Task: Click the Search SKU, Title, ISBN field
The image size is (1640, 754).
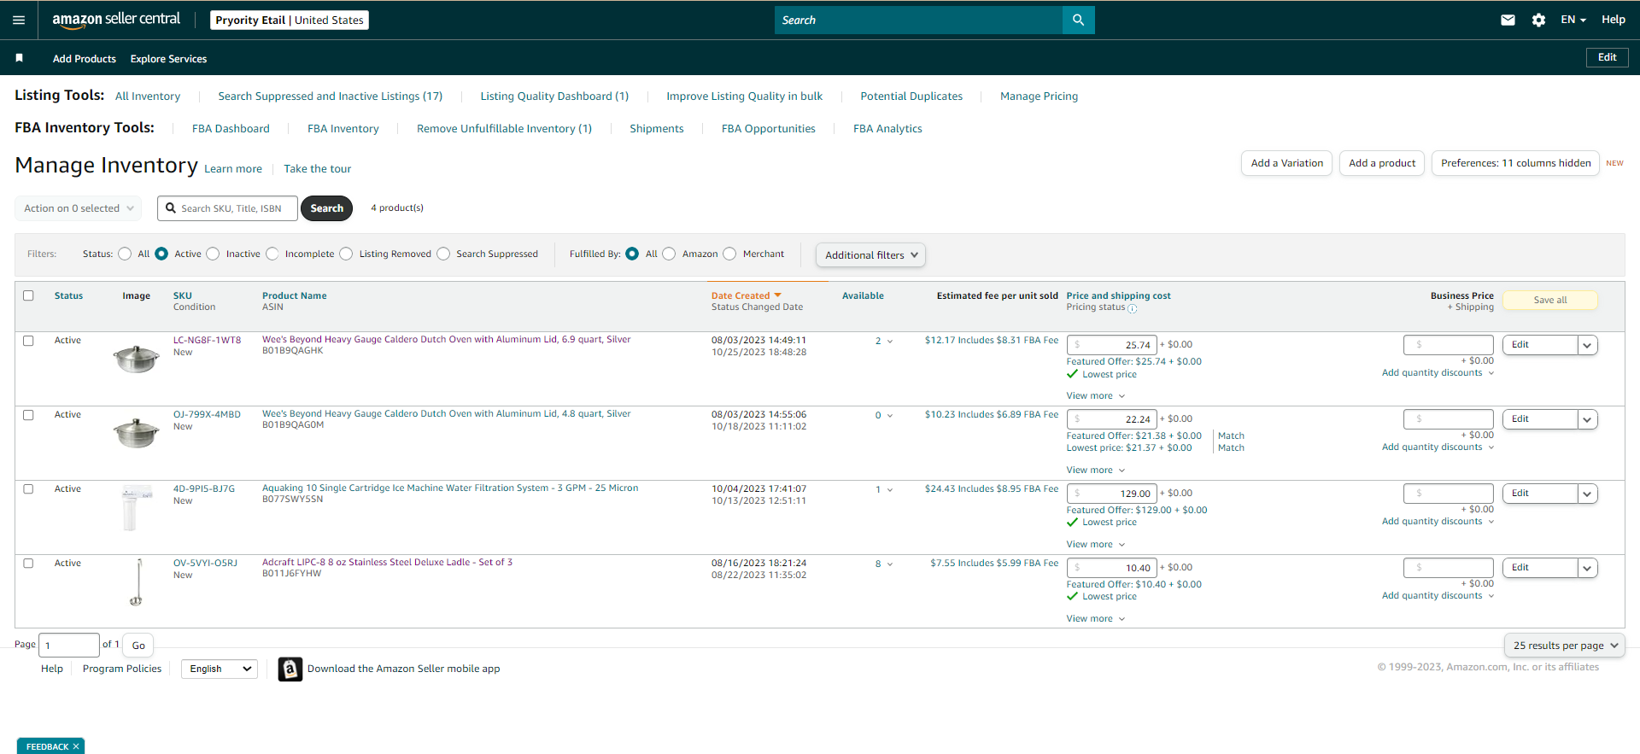Action: click(227, 208)
